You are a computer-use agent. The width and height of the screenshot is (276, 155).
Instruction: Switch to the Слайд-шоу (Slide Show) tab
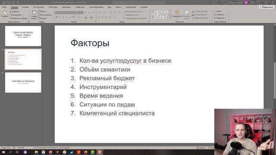click(80, 7)
